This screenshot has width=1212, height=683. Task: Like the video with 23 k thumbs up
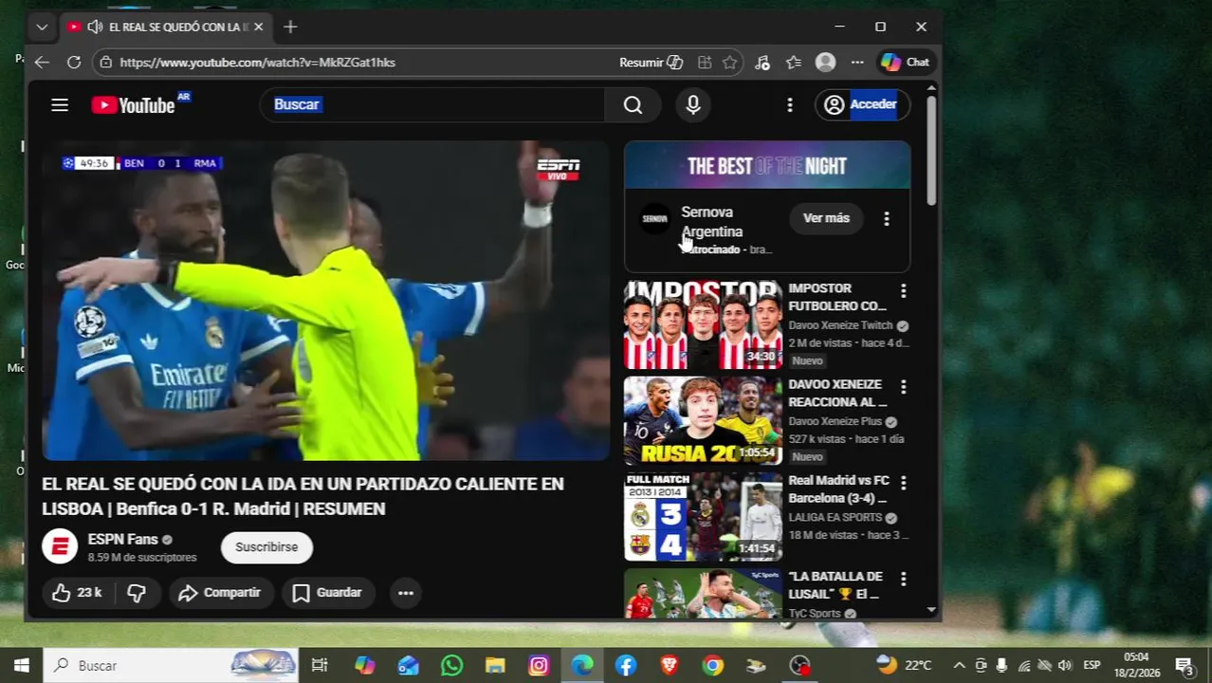pos(78,593)
